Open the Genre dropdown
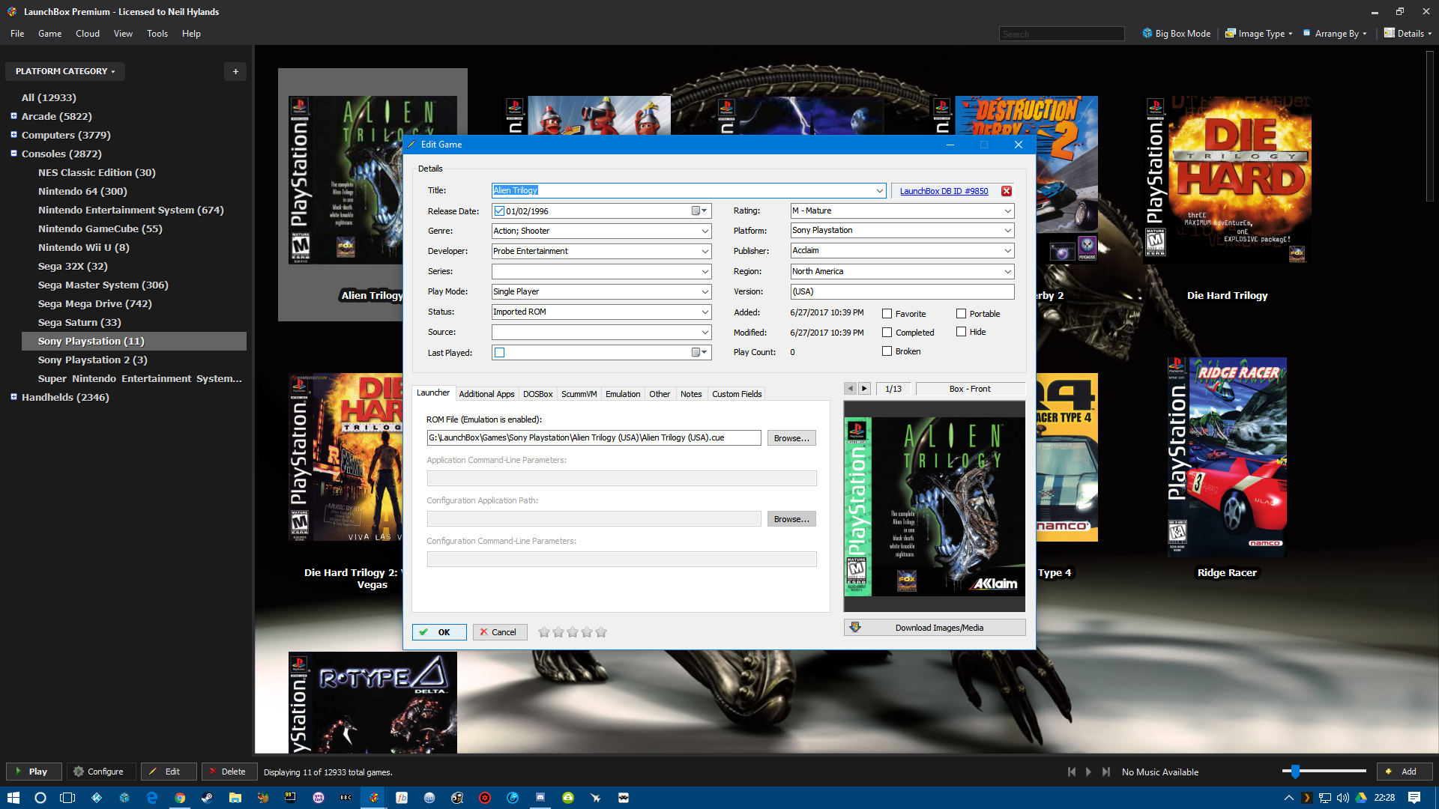1439x809 pixels. coord(705,231)
